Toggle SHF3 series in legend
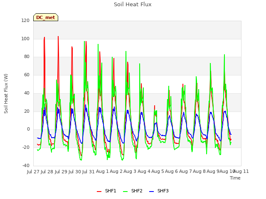The height and width of the screenshot is (199, 266). (159, 191)
